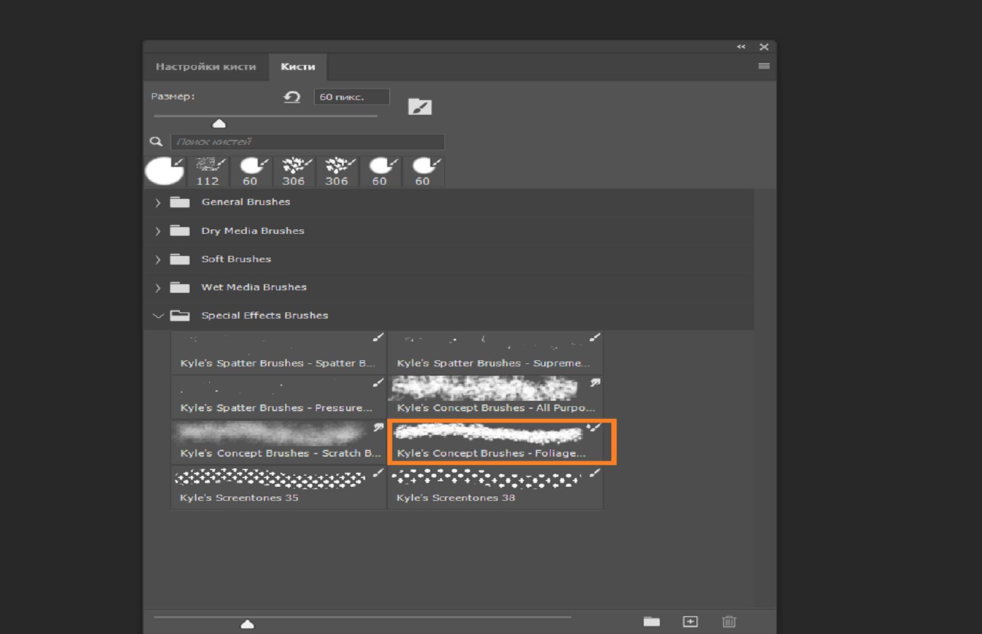Image resolution: width=982 pixels, height=634 pixels.
Task: Create a new brush with plus icon
Action: (x=690, y=622)
